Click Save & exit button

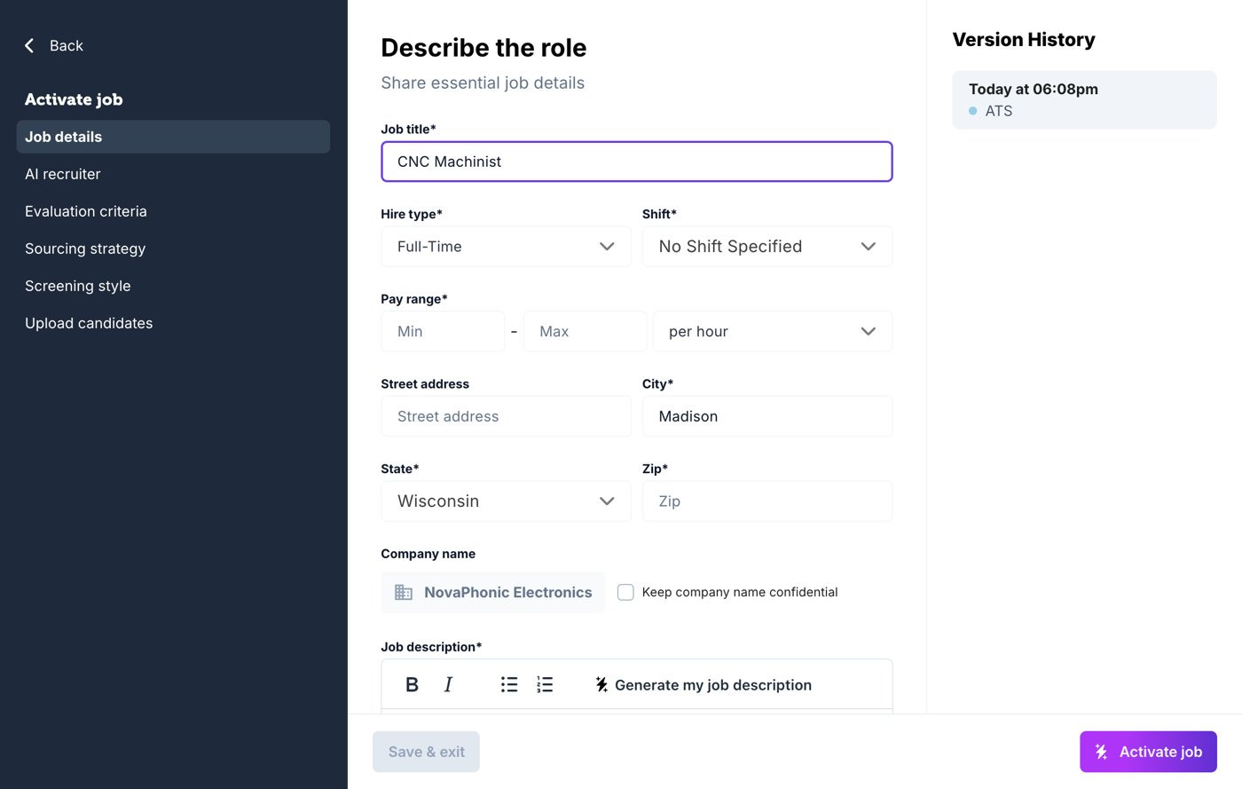[426, 752]
